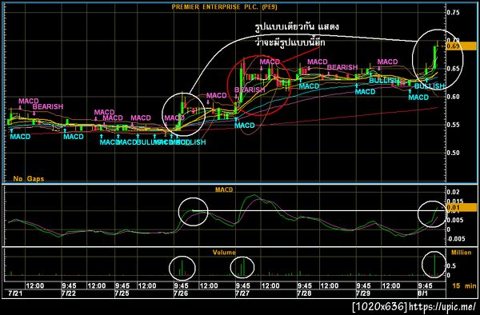
Task: Click the Million volume unit label
Action: click(x=462, y=253)
